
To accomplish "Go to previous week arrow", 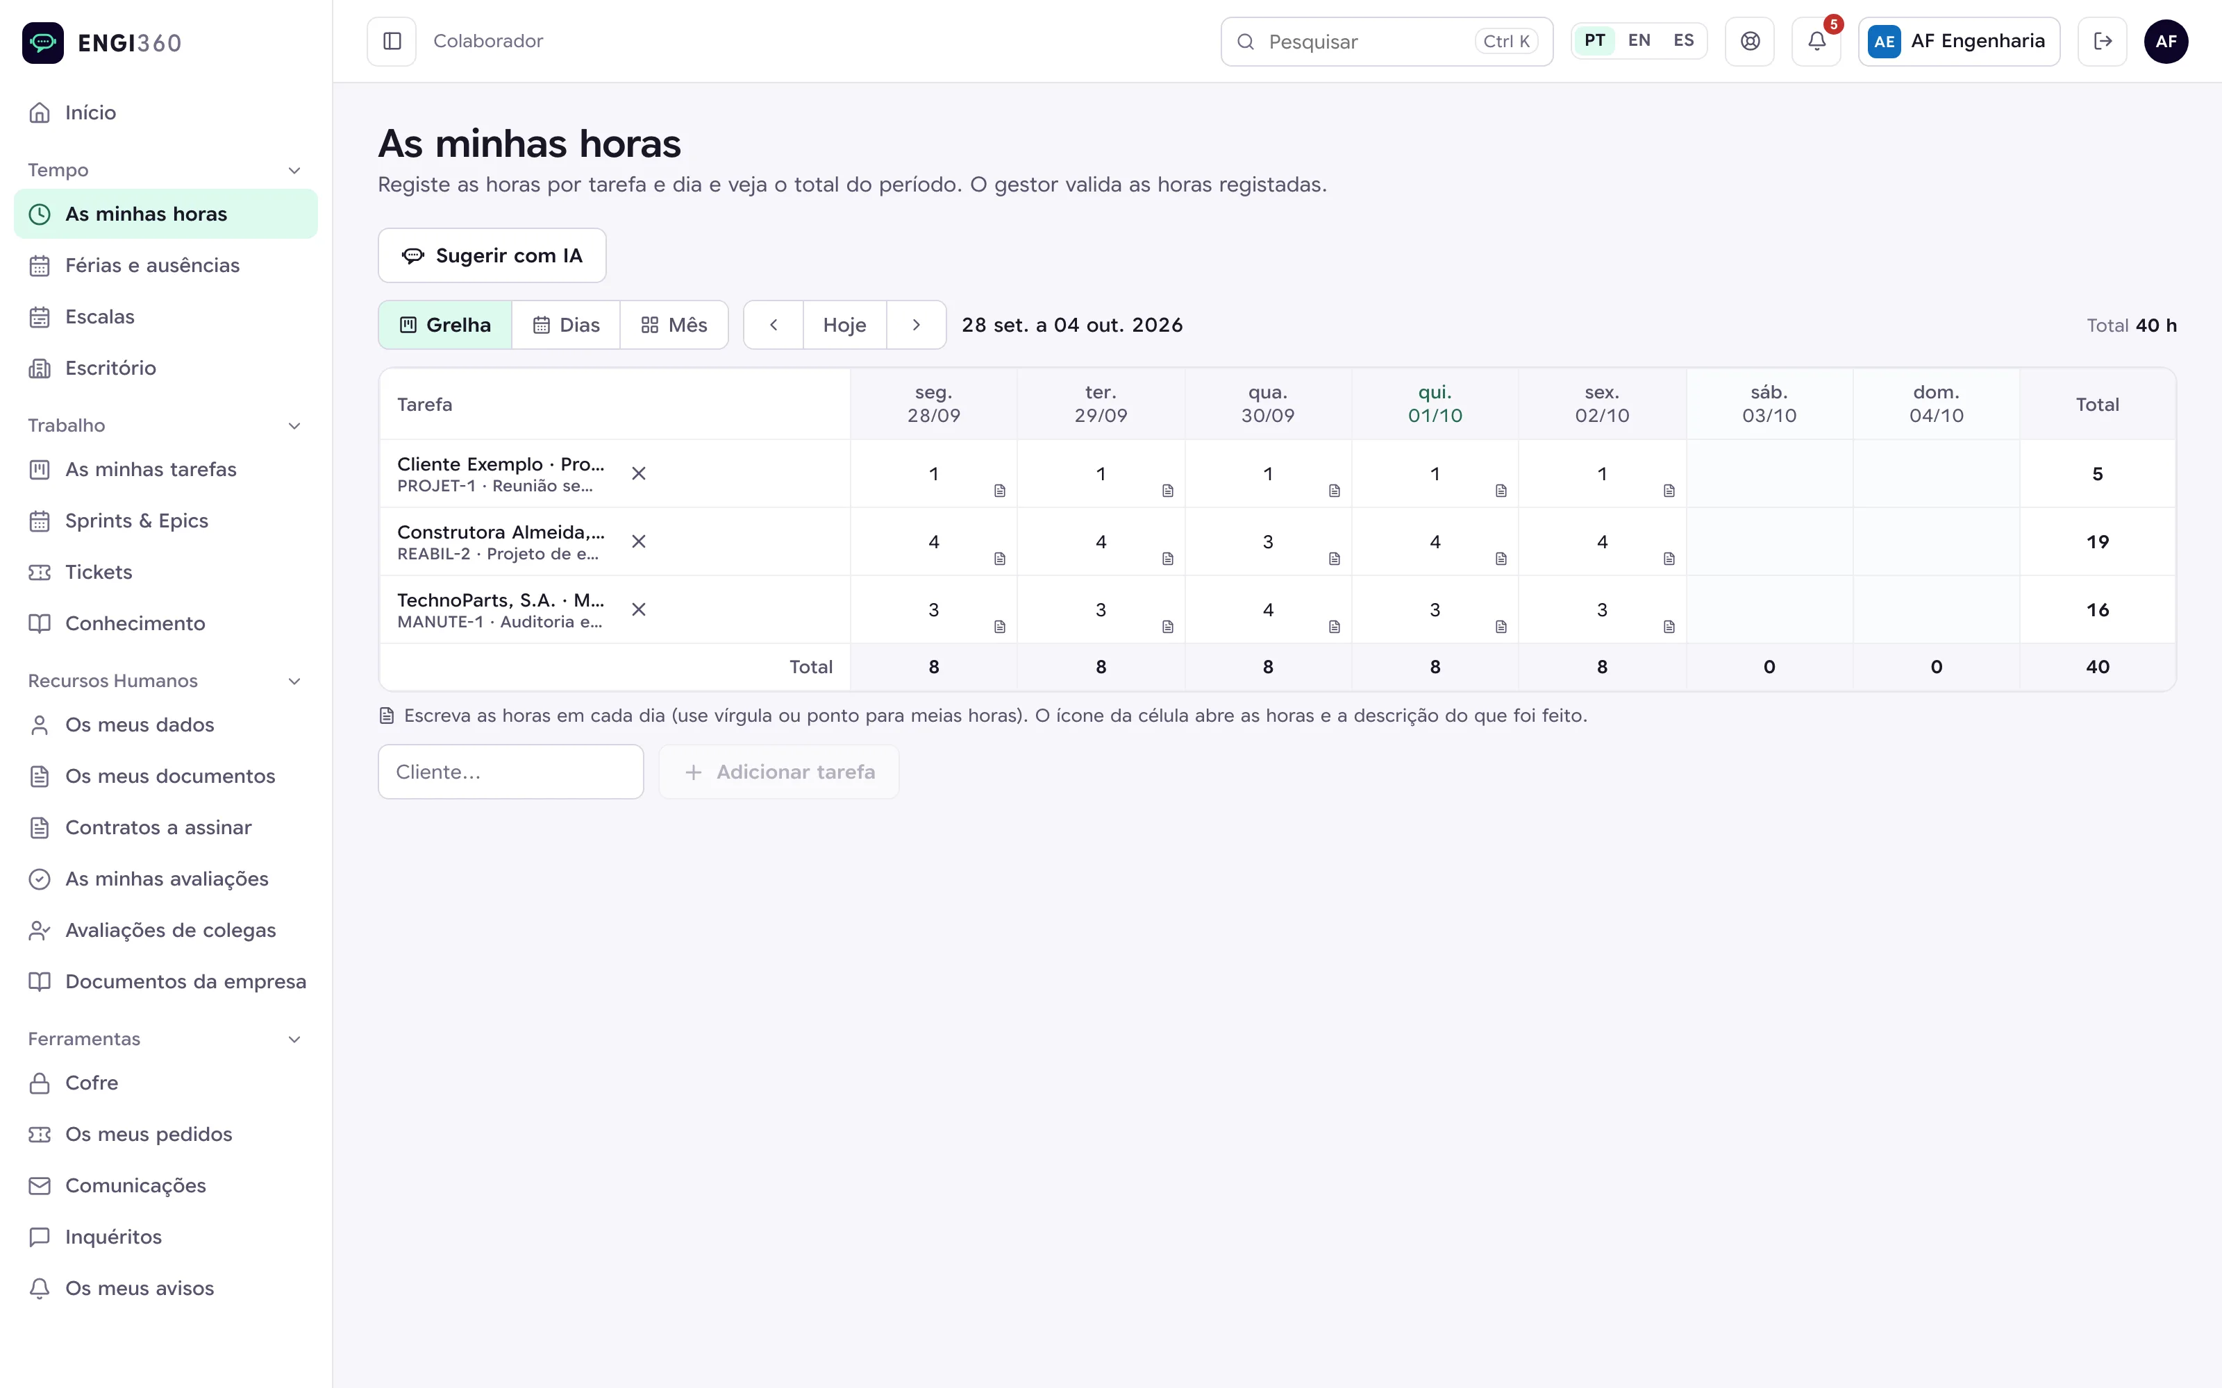I will [x=773, y=325].
